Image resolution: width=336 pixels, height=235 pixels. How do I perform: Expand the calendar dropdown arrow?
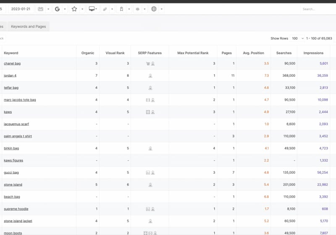[x=48, y=9]
